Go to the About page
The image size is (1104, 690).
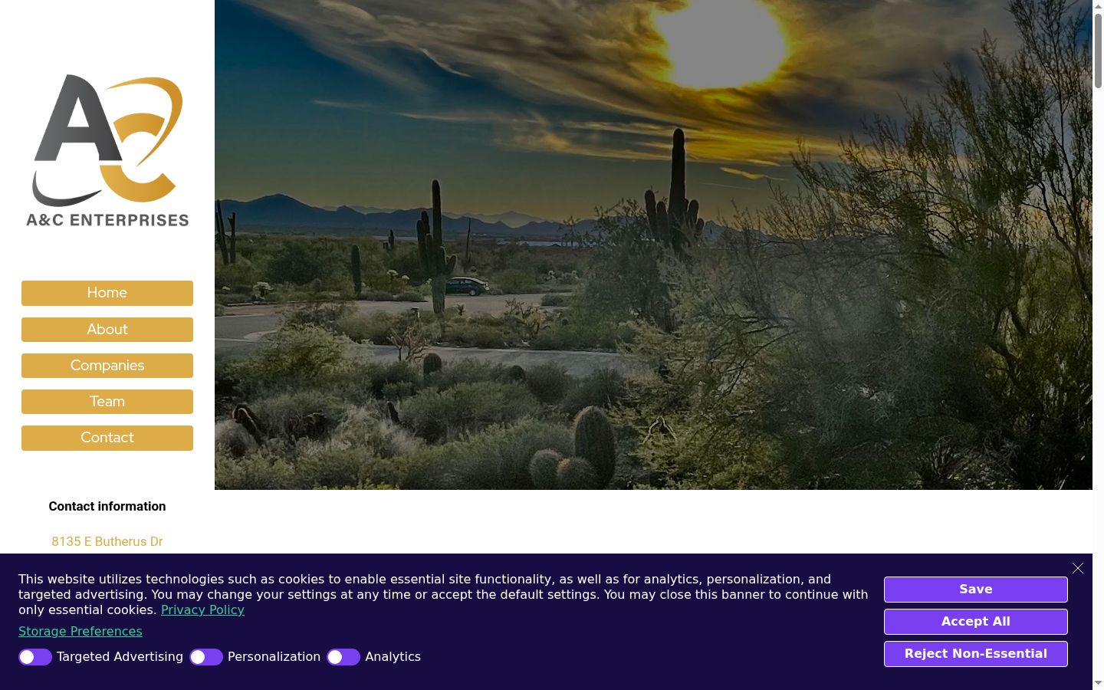point(107,330)
